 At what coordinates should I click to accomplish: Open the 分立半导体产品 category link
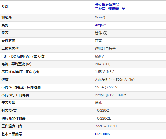coord(107,5)
